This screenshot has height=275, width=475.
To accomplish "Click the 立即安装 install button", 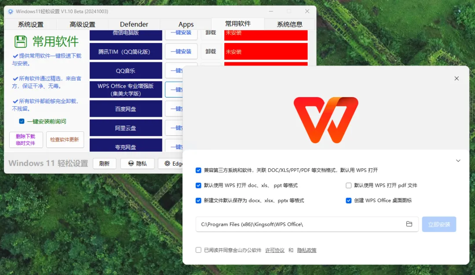I will [438, 224].
